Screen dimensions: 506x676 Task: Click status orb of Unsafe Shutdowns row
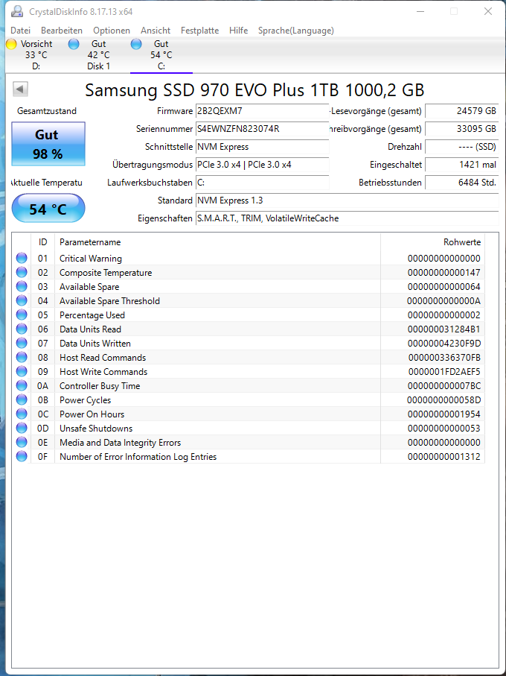click(x=22, y=428)
